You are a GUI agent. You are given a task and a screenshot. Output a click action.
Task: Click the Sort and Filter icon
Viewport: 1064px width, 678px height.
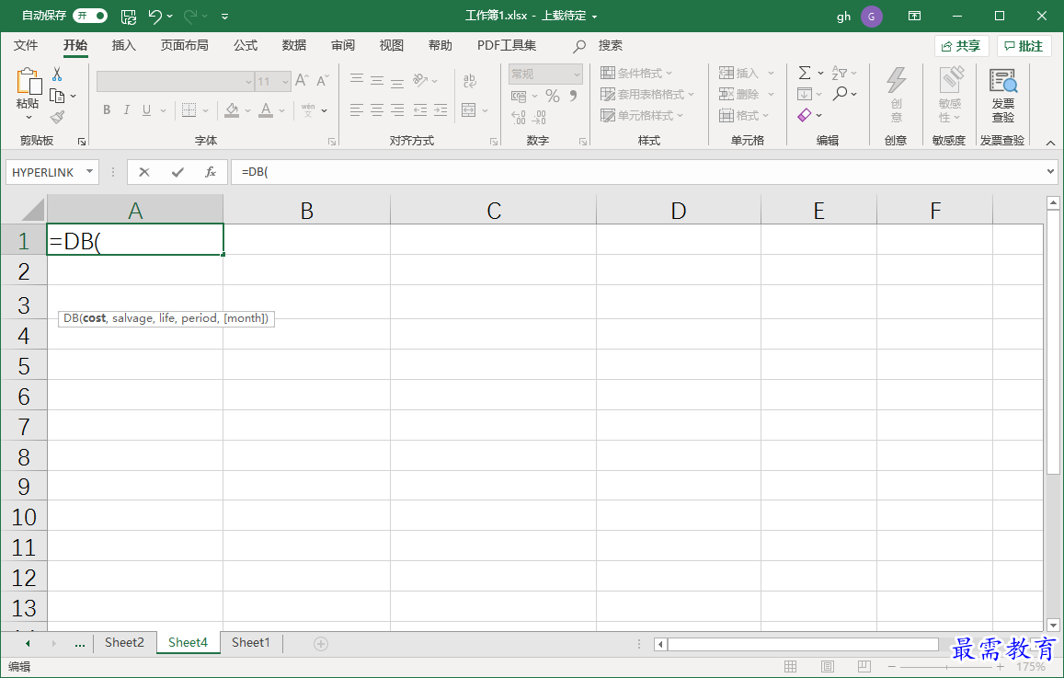pyautogui.click(x=840, y=73)
